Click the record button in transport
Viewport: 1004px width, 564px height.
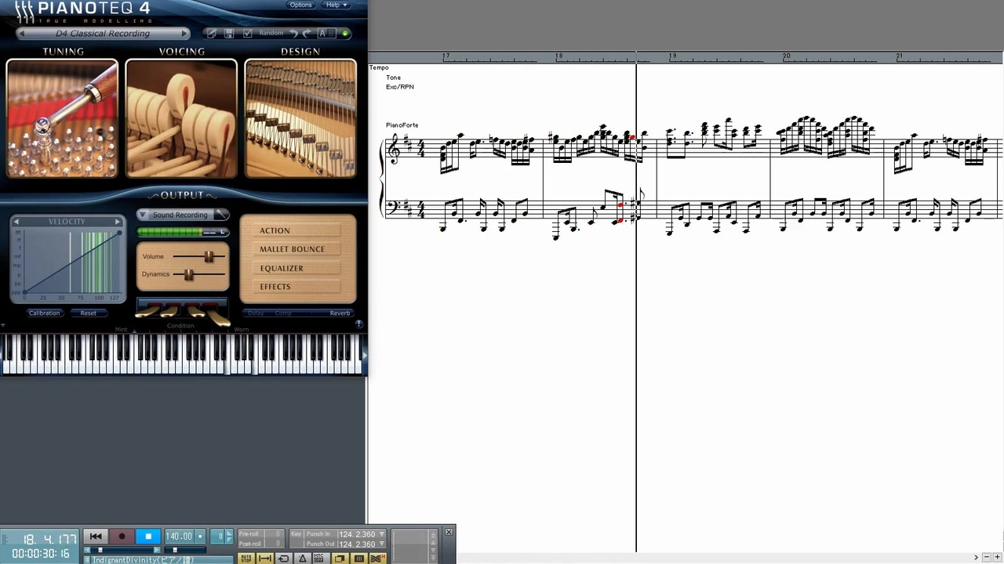[122, 537]
